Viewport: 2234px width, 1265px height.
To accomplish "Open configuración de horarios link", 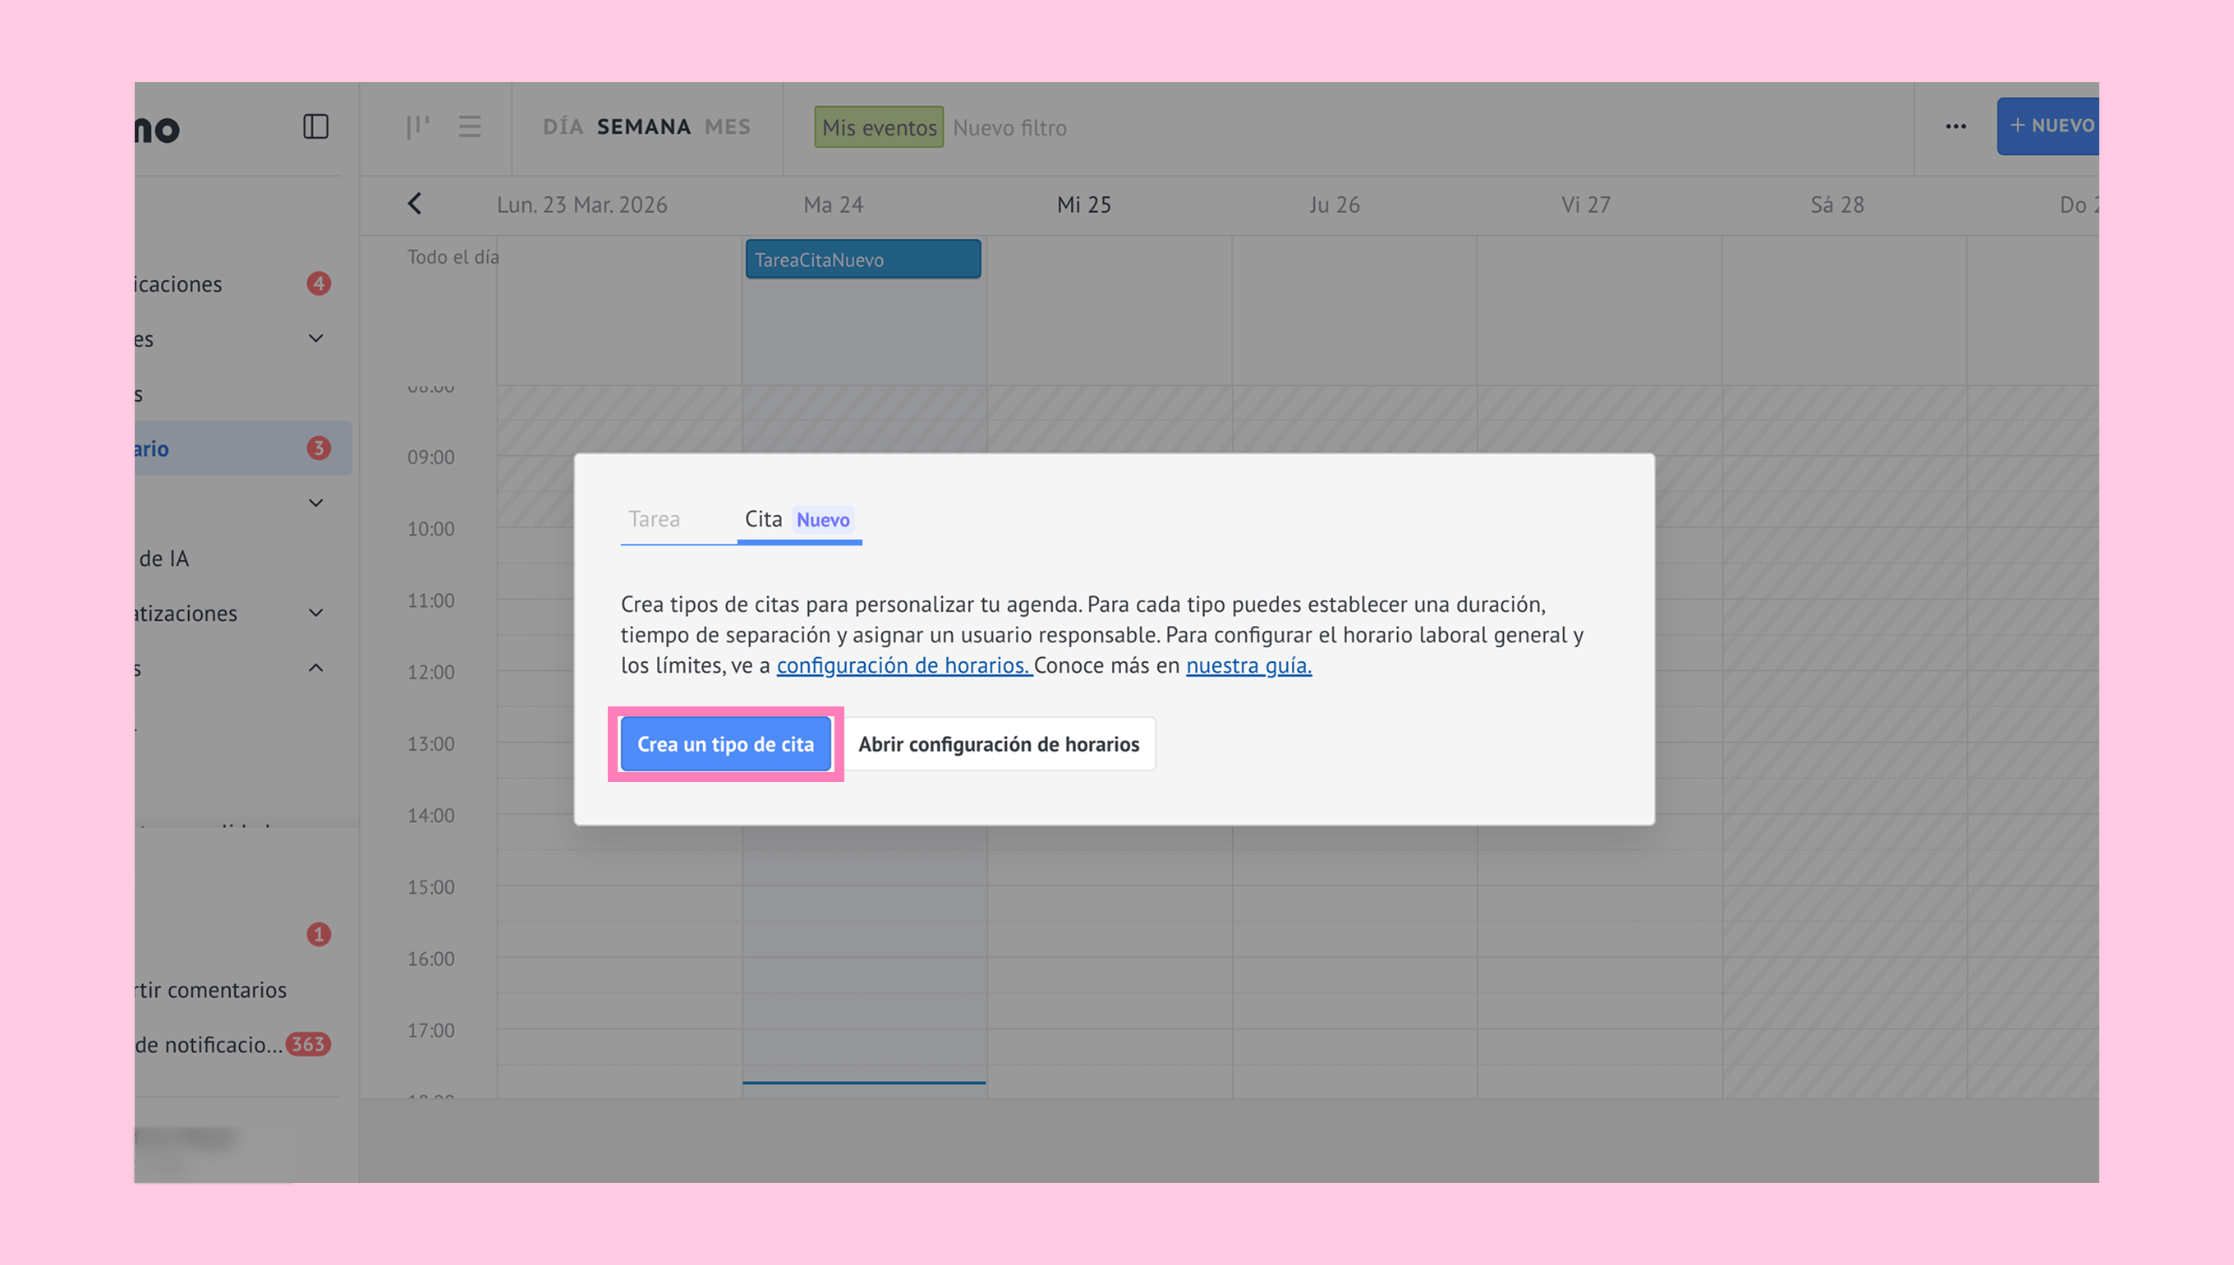I will click(x=903, y=665).
